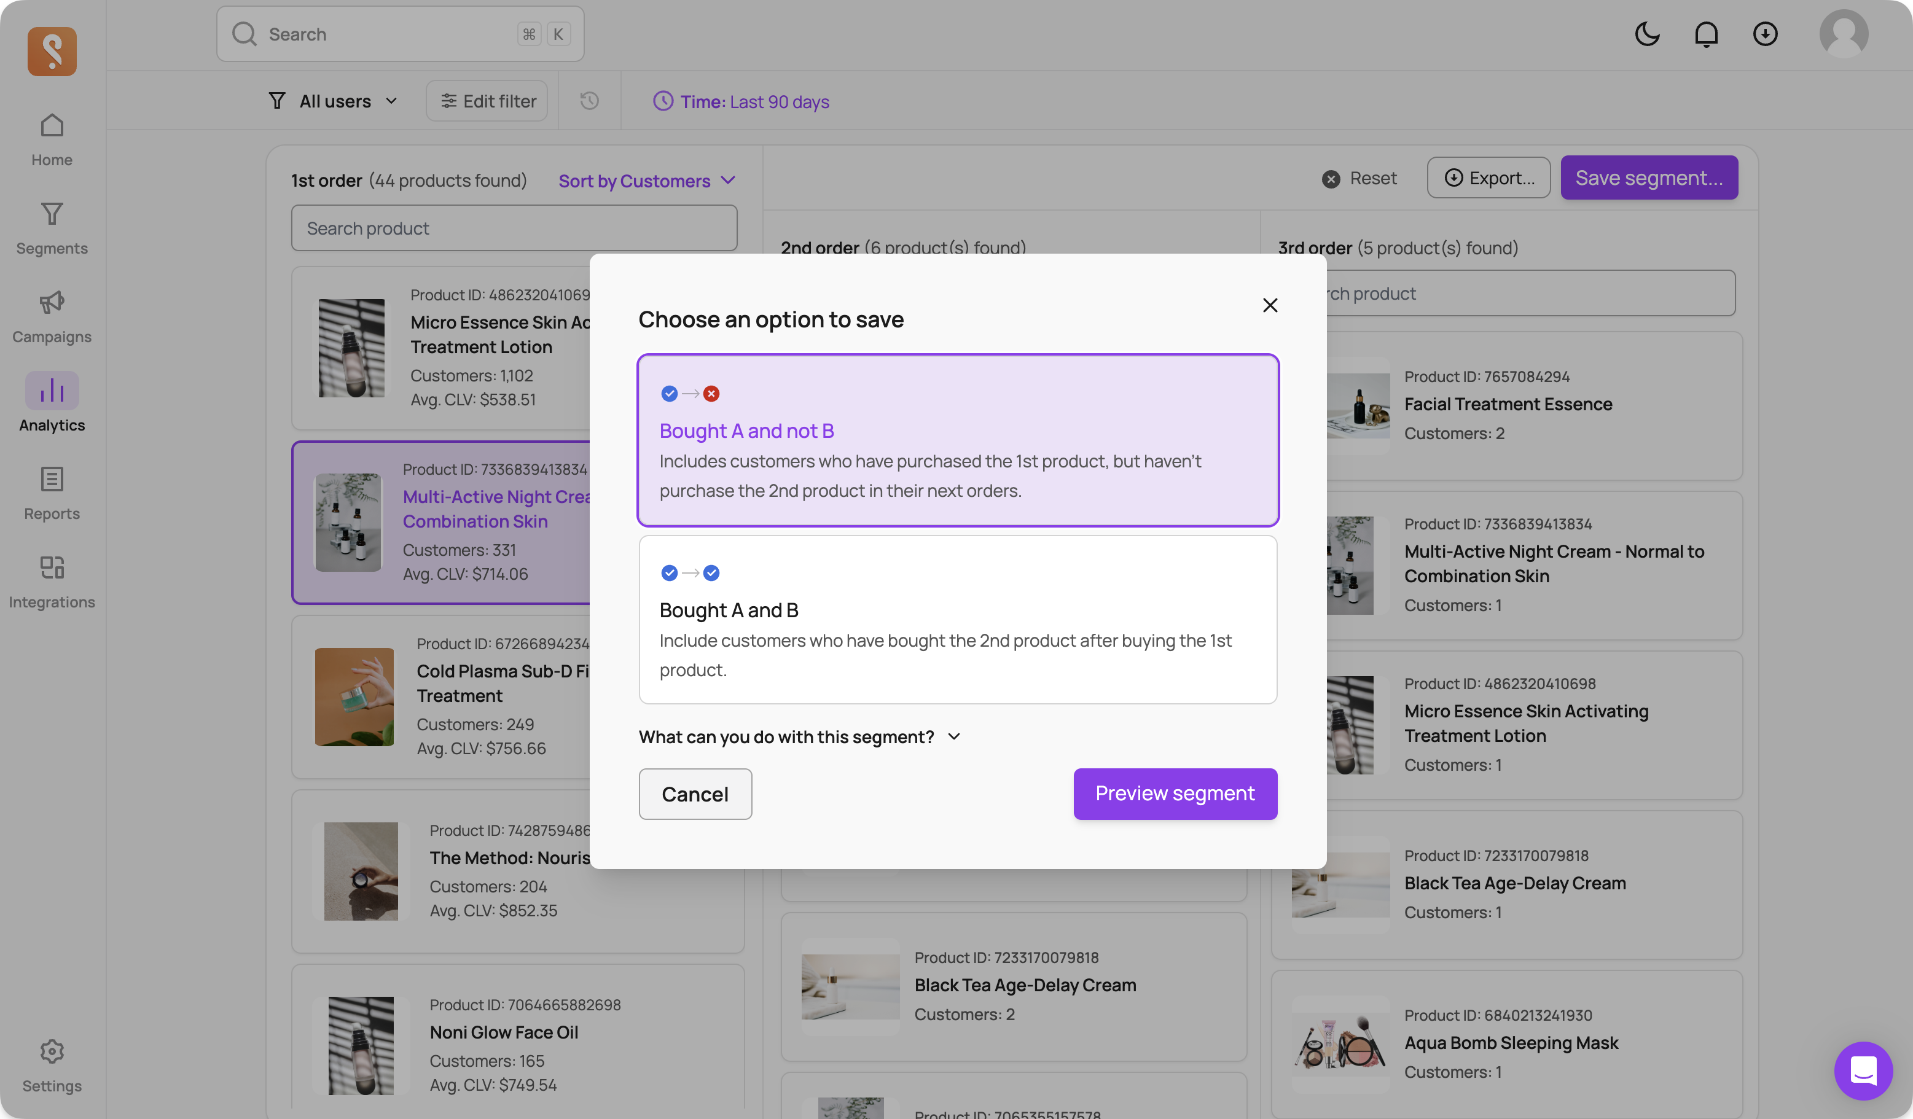Select Noni Glow Face Oil product
This screenshot has width=1913, height=1119.
pyautogui.click(x=518, y=1037)
